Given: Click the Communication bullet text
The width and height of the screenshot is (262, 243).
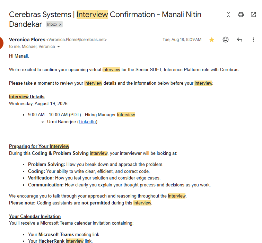Looking at the screenshot, I should [x=119, y=185].
